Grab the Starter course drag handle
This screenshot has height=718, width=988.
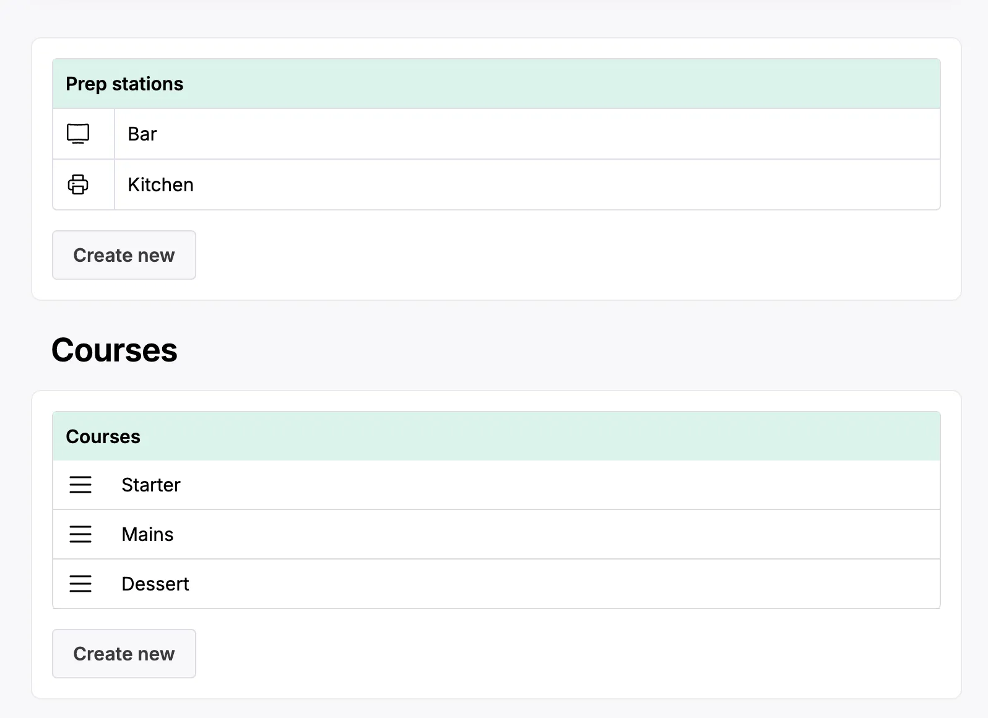[x=80, y=485]
